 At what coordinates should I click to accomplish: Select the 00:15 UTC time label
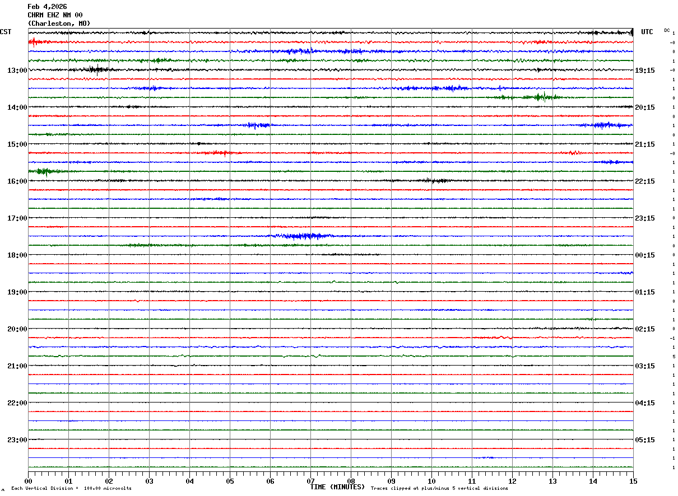click(644, 255)
